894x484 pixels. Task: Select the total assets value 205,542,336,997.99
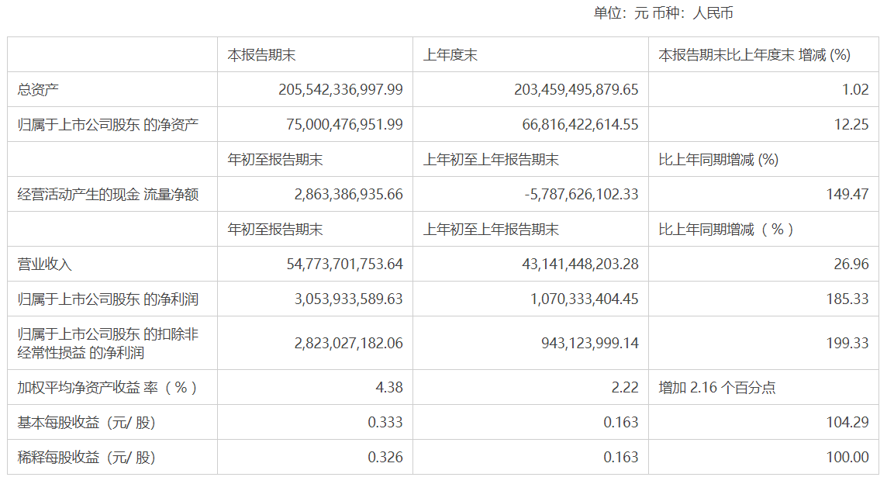pos(340,90)
